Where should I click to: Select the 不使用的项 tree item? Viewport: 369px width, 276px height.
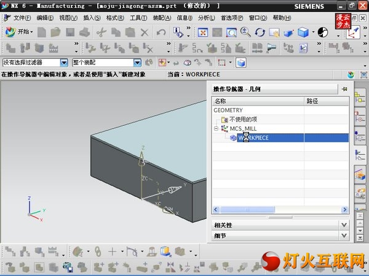243,120
